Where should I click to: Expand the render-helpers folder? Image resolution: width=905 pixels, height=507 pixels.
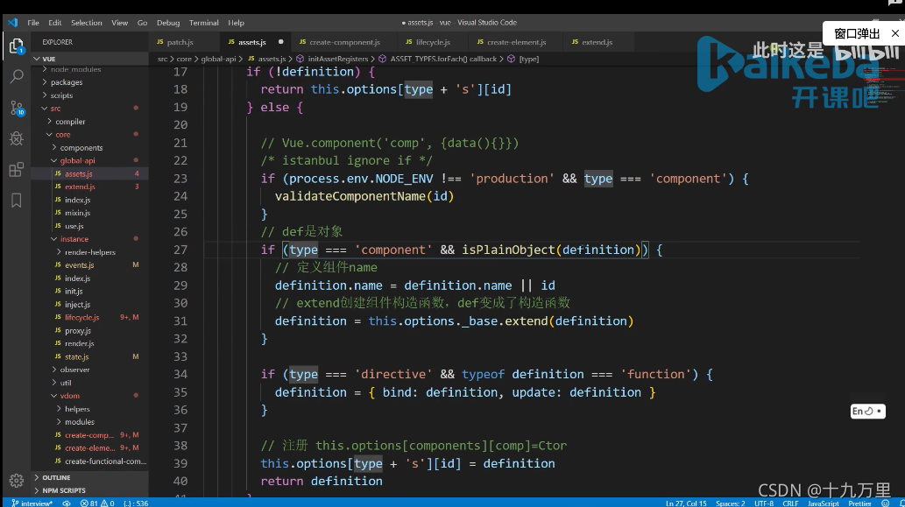coord(89,252)
